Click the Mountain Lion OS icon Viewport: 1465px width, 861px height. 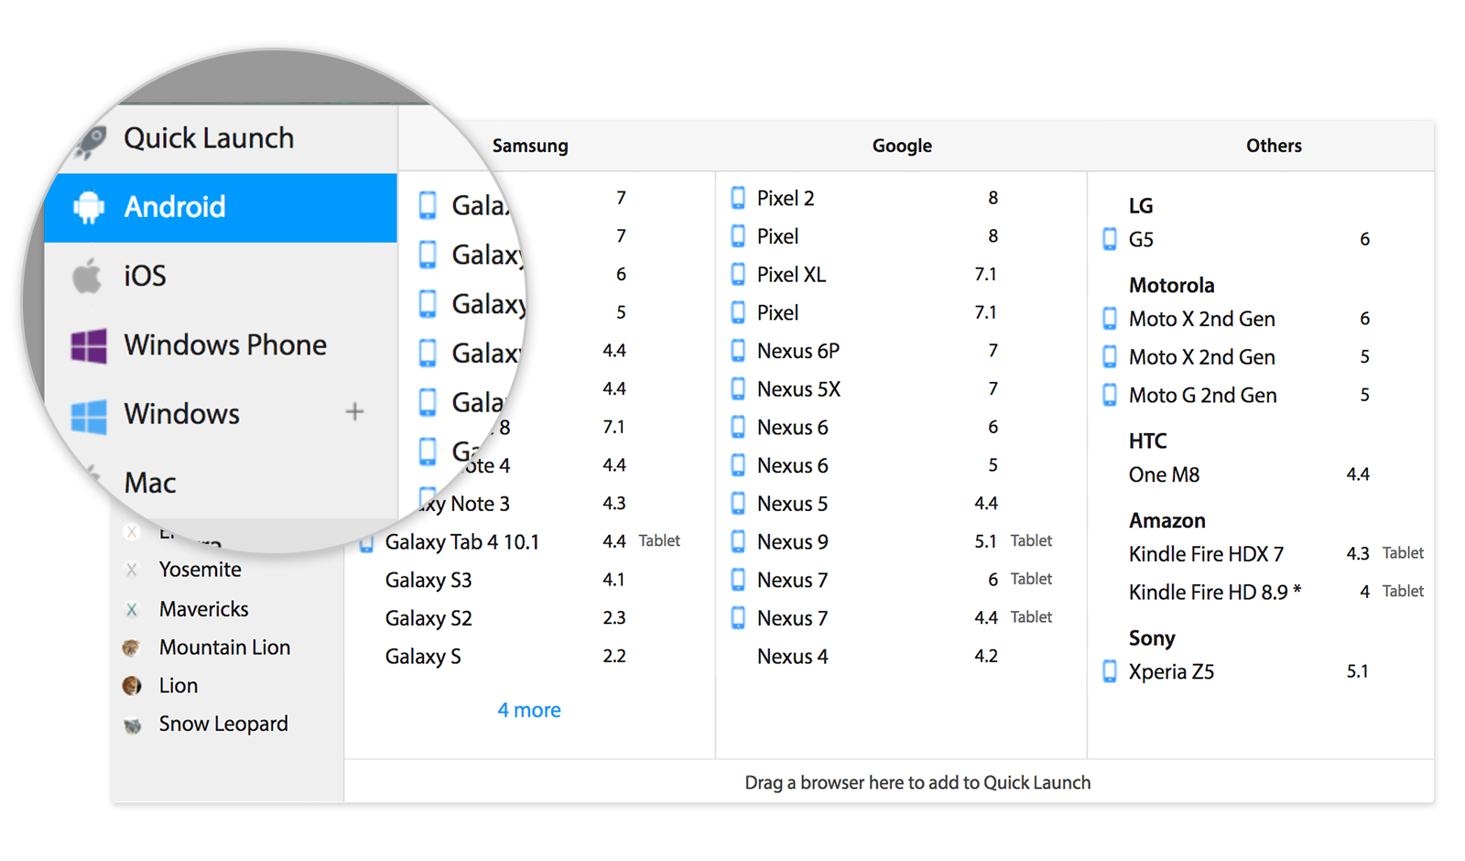pos(132,648)
